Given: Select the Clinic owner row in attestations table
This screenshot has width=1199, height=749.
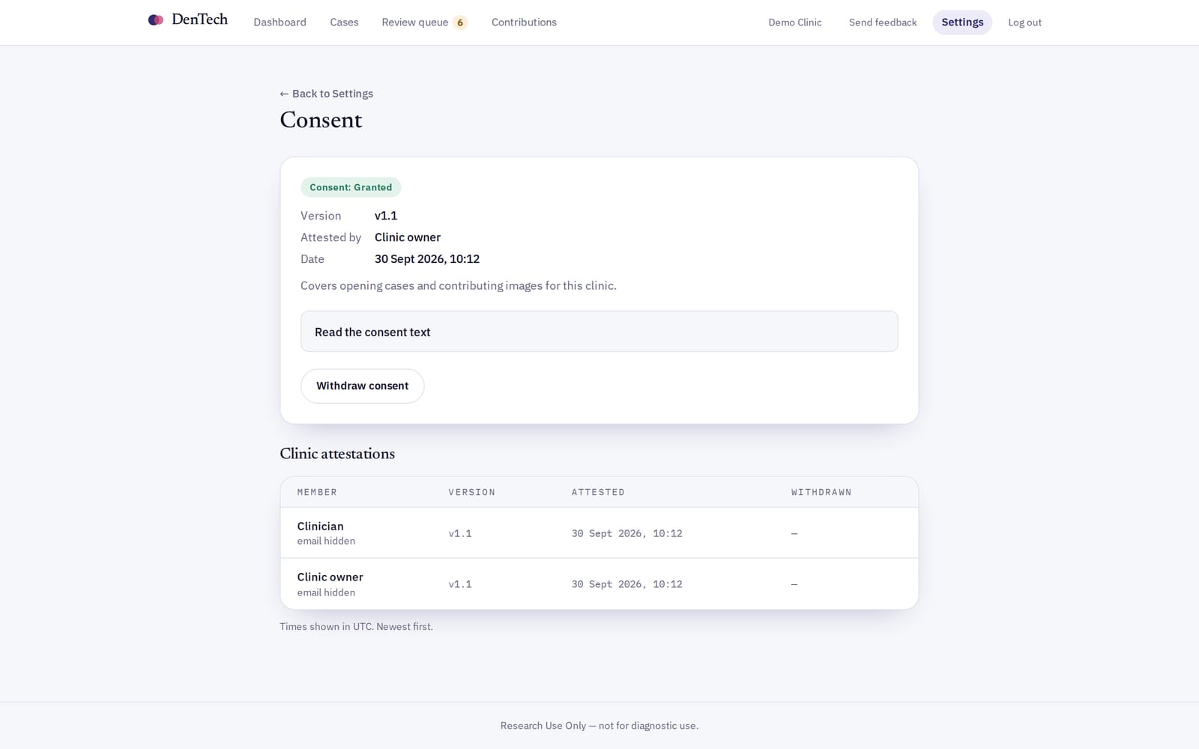Looking at the screenshot, I should tap(599, 584).
